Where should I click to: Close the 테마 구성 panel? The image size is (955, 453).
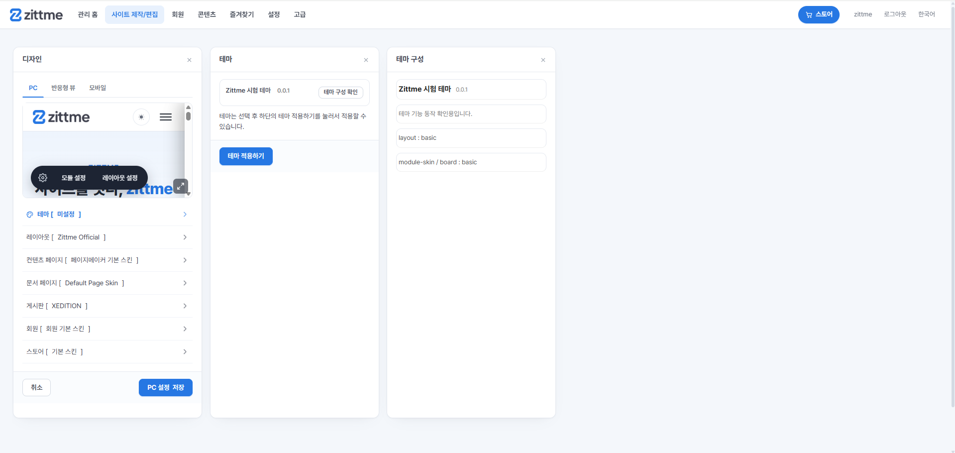[543, 60]
